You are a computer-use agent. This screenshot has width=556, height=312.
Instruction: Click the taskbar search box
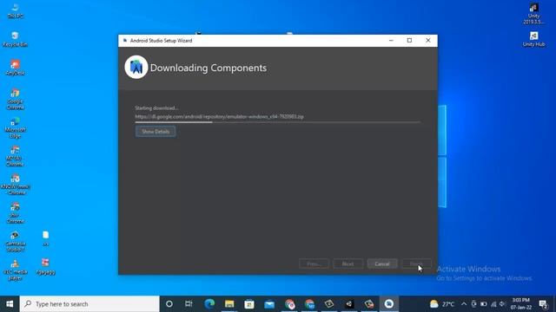pyautogui.click(x=89, y=304)
